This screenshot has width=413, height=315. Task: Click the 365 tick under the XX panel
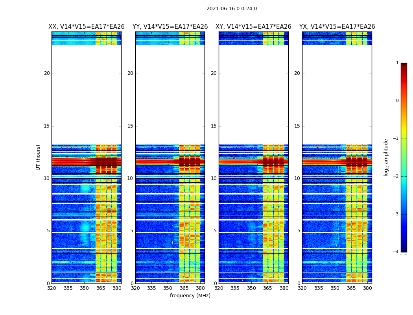(101, 288)
